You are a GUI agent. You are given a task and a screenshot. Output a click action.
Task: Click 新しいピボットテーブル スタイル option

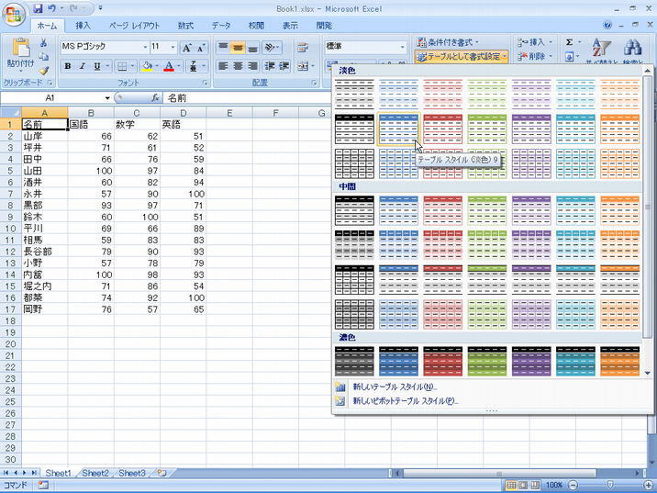coord(405,401)
